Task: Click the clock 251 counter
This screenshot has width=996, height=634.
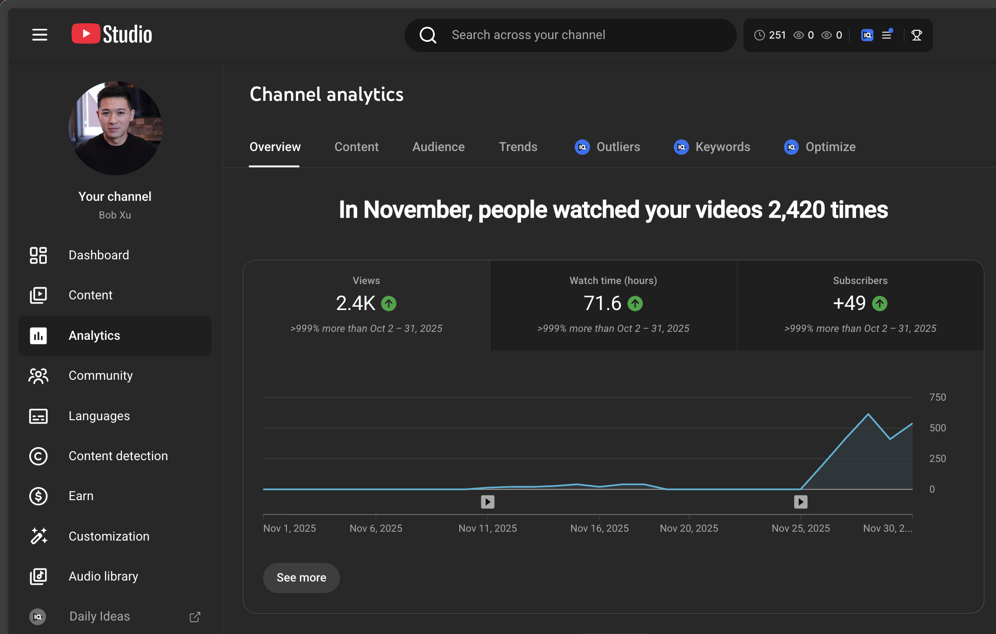Action: pos(770,35)
